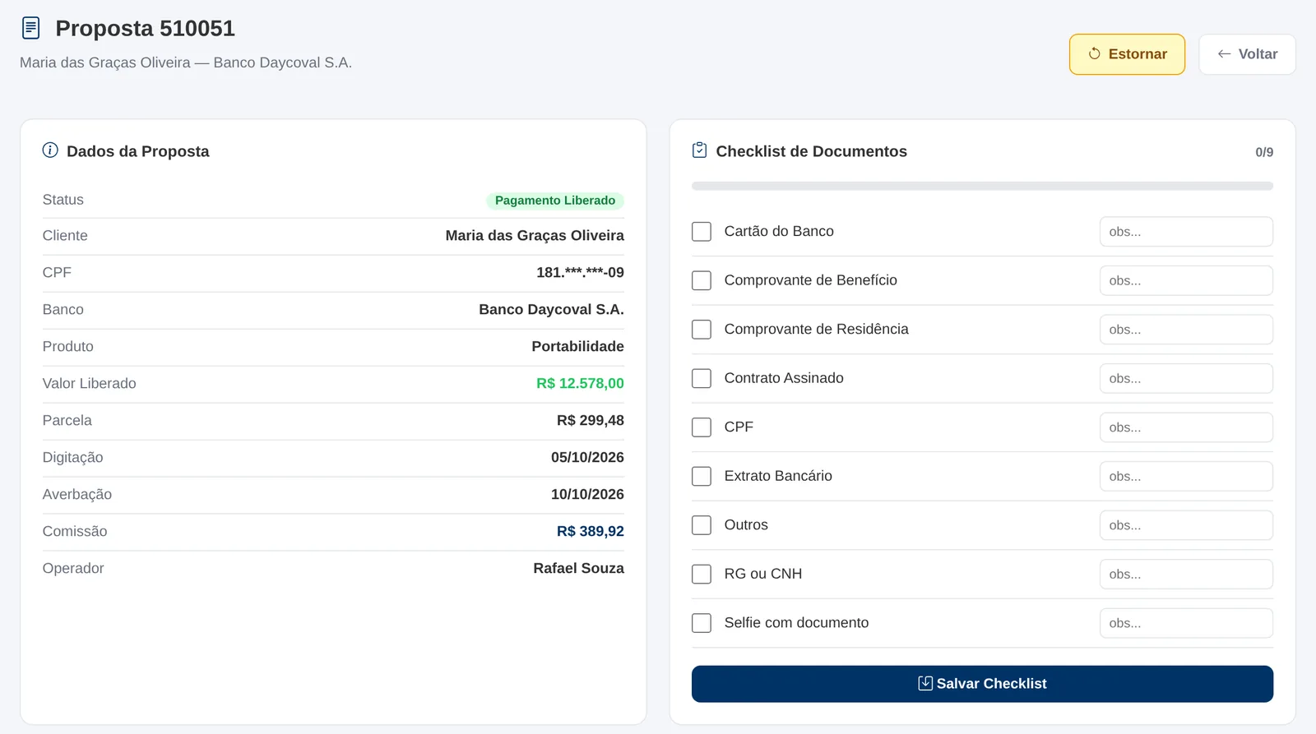Viewport: 1316px width, 734px height.
Task: Check the Comprovante de Benefício box
Action: pyautogui.click(x=702, y=280)
